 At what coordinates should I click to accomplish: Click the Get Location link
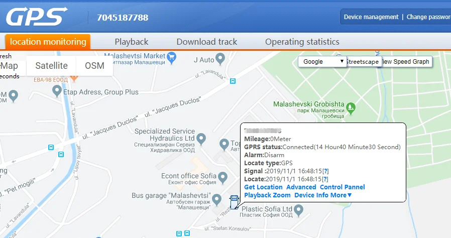264,187
